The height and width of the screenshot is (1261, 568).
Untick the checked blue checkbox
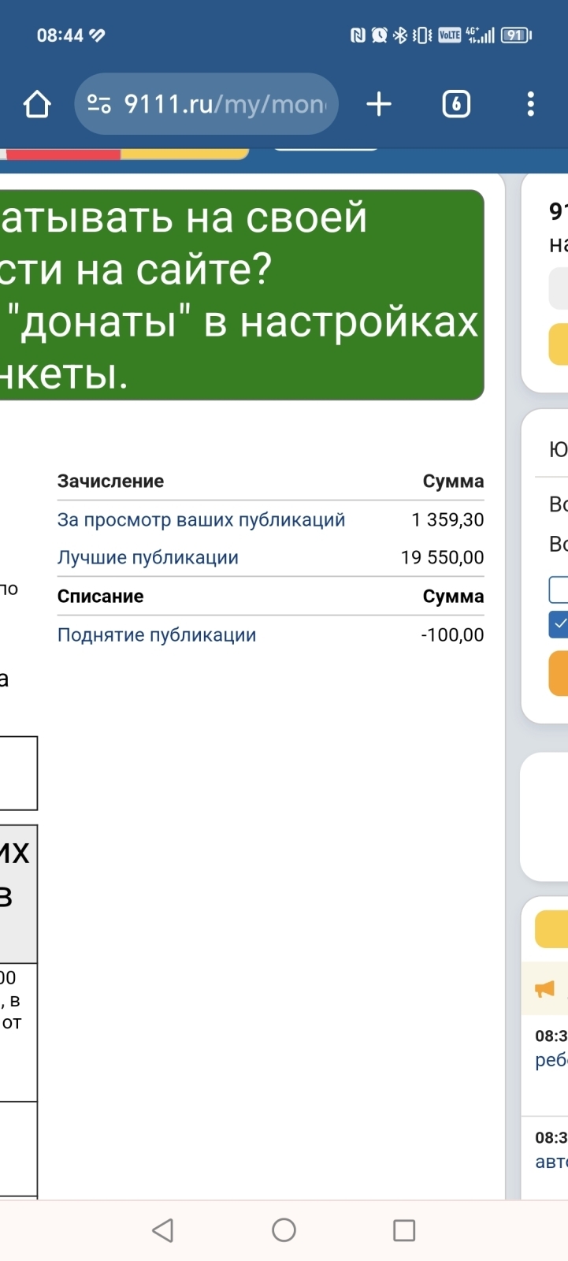[559, 623]
